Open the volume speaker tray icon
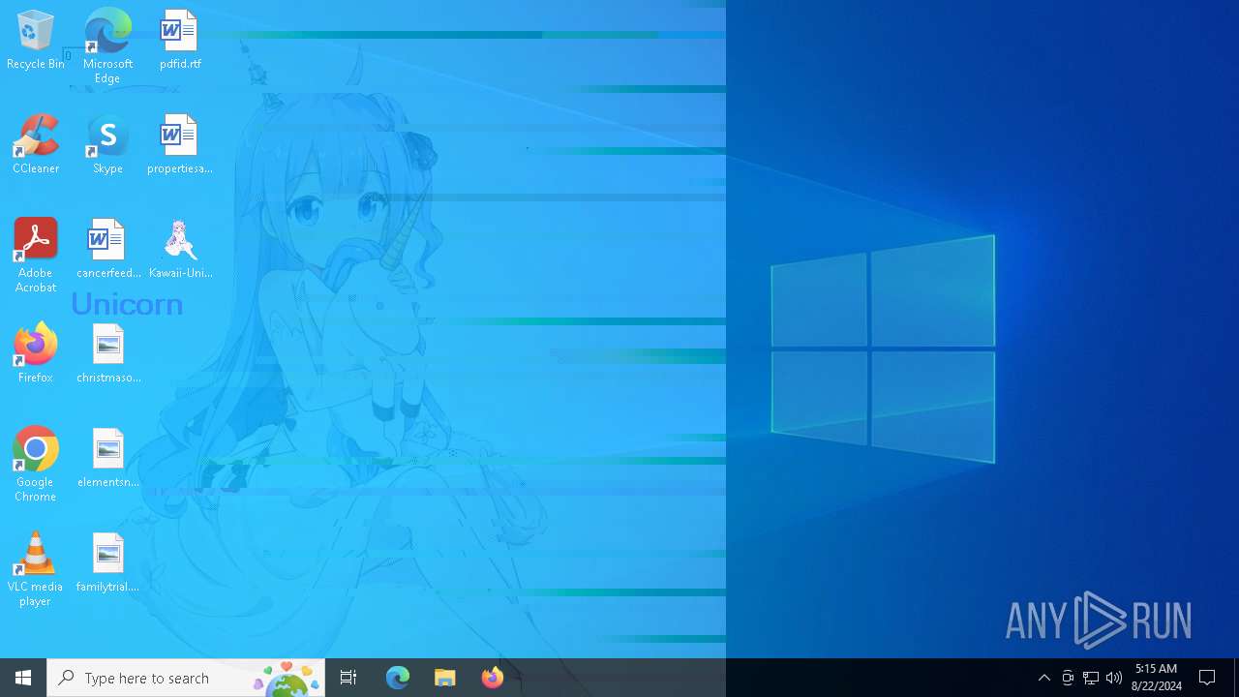This screenshot has width=1239, height=697. (x=1114, y=678)
